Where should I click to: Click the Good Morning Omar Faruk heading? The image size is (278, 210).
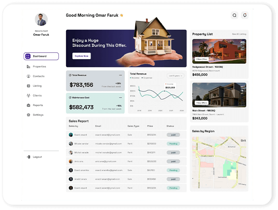[92, 15]
